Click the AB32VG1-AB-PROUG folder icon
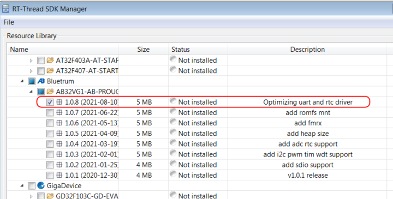Image resolution: width=393 pixels, height=199 pixels. point(50,92)
